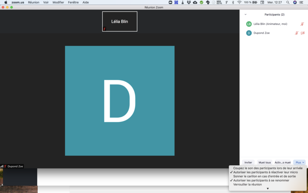Open Spotlight search magnifier icon
The height and width of the screenshot is (193, 308).
pyautogui.click(x=288, y=2)
